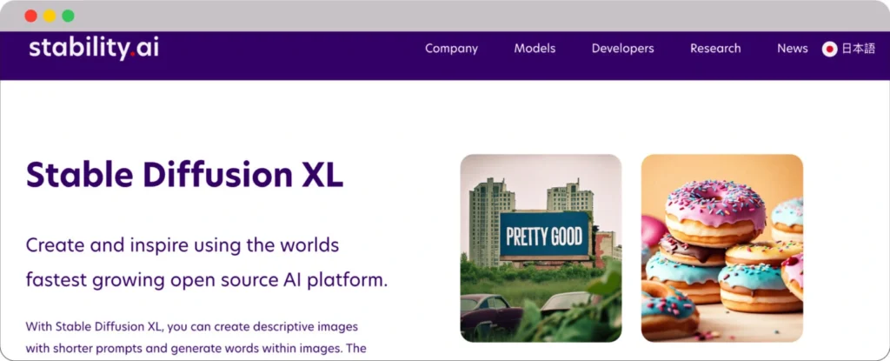Click the stability.ai logo
Screen dimensions: 890x361
[x=94, y=48]
